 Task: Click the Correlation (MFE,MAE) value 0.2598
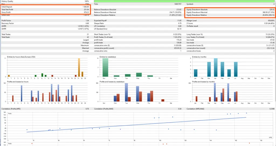pyautogui.click(x=272, y=109)
